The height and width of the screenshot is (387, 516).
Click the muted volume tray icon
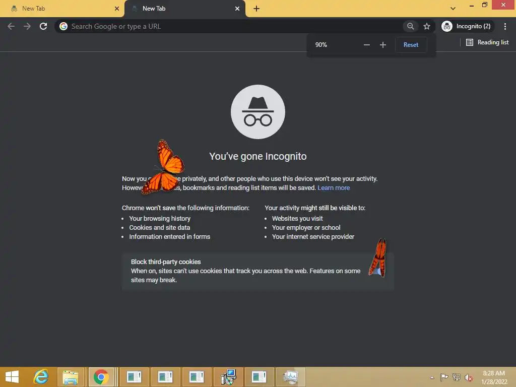tap(468, 377)
